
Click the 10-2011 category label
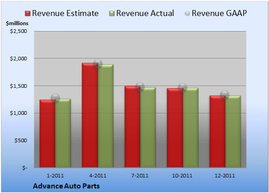(x=183, y=176)
